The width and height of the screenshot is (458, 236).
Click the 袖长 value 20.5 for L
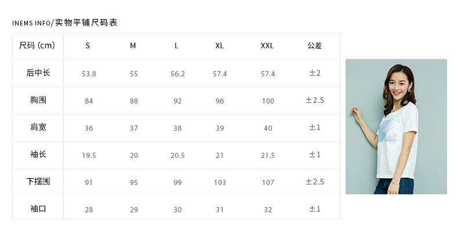coord(177,156)
